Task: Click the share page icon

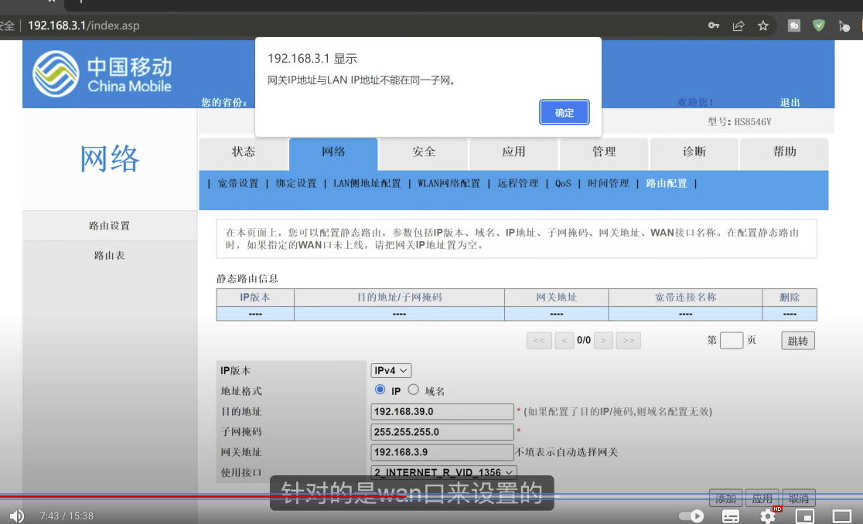Action: coord(738,26)
